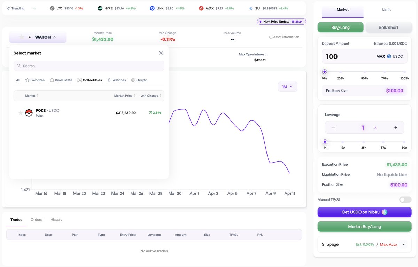418x267 pixels.
Task: Open the Trades tab
Action: (x=16, y=220)
